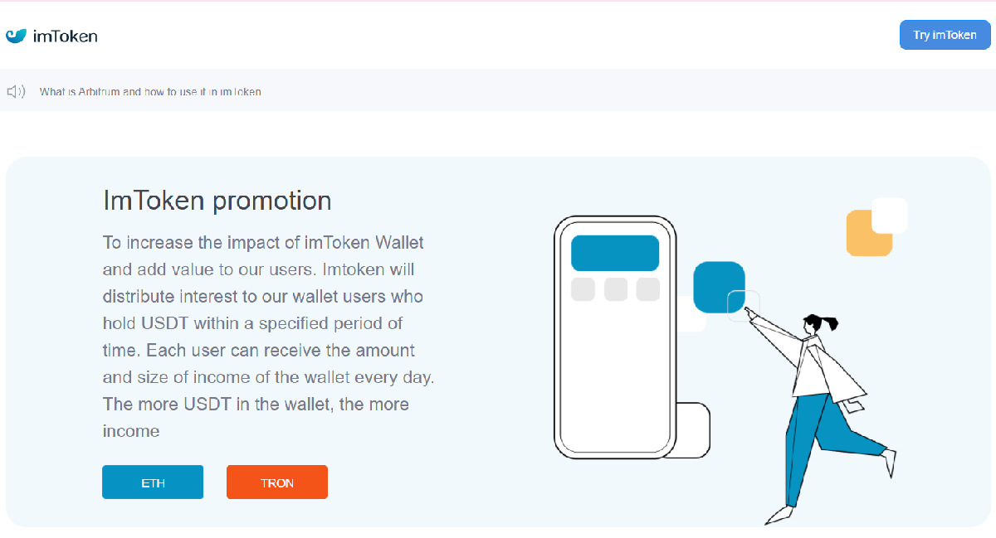This screenshot has height=538, width=996.
Task: Click the imToken whale logo icon
Action: 17,36
